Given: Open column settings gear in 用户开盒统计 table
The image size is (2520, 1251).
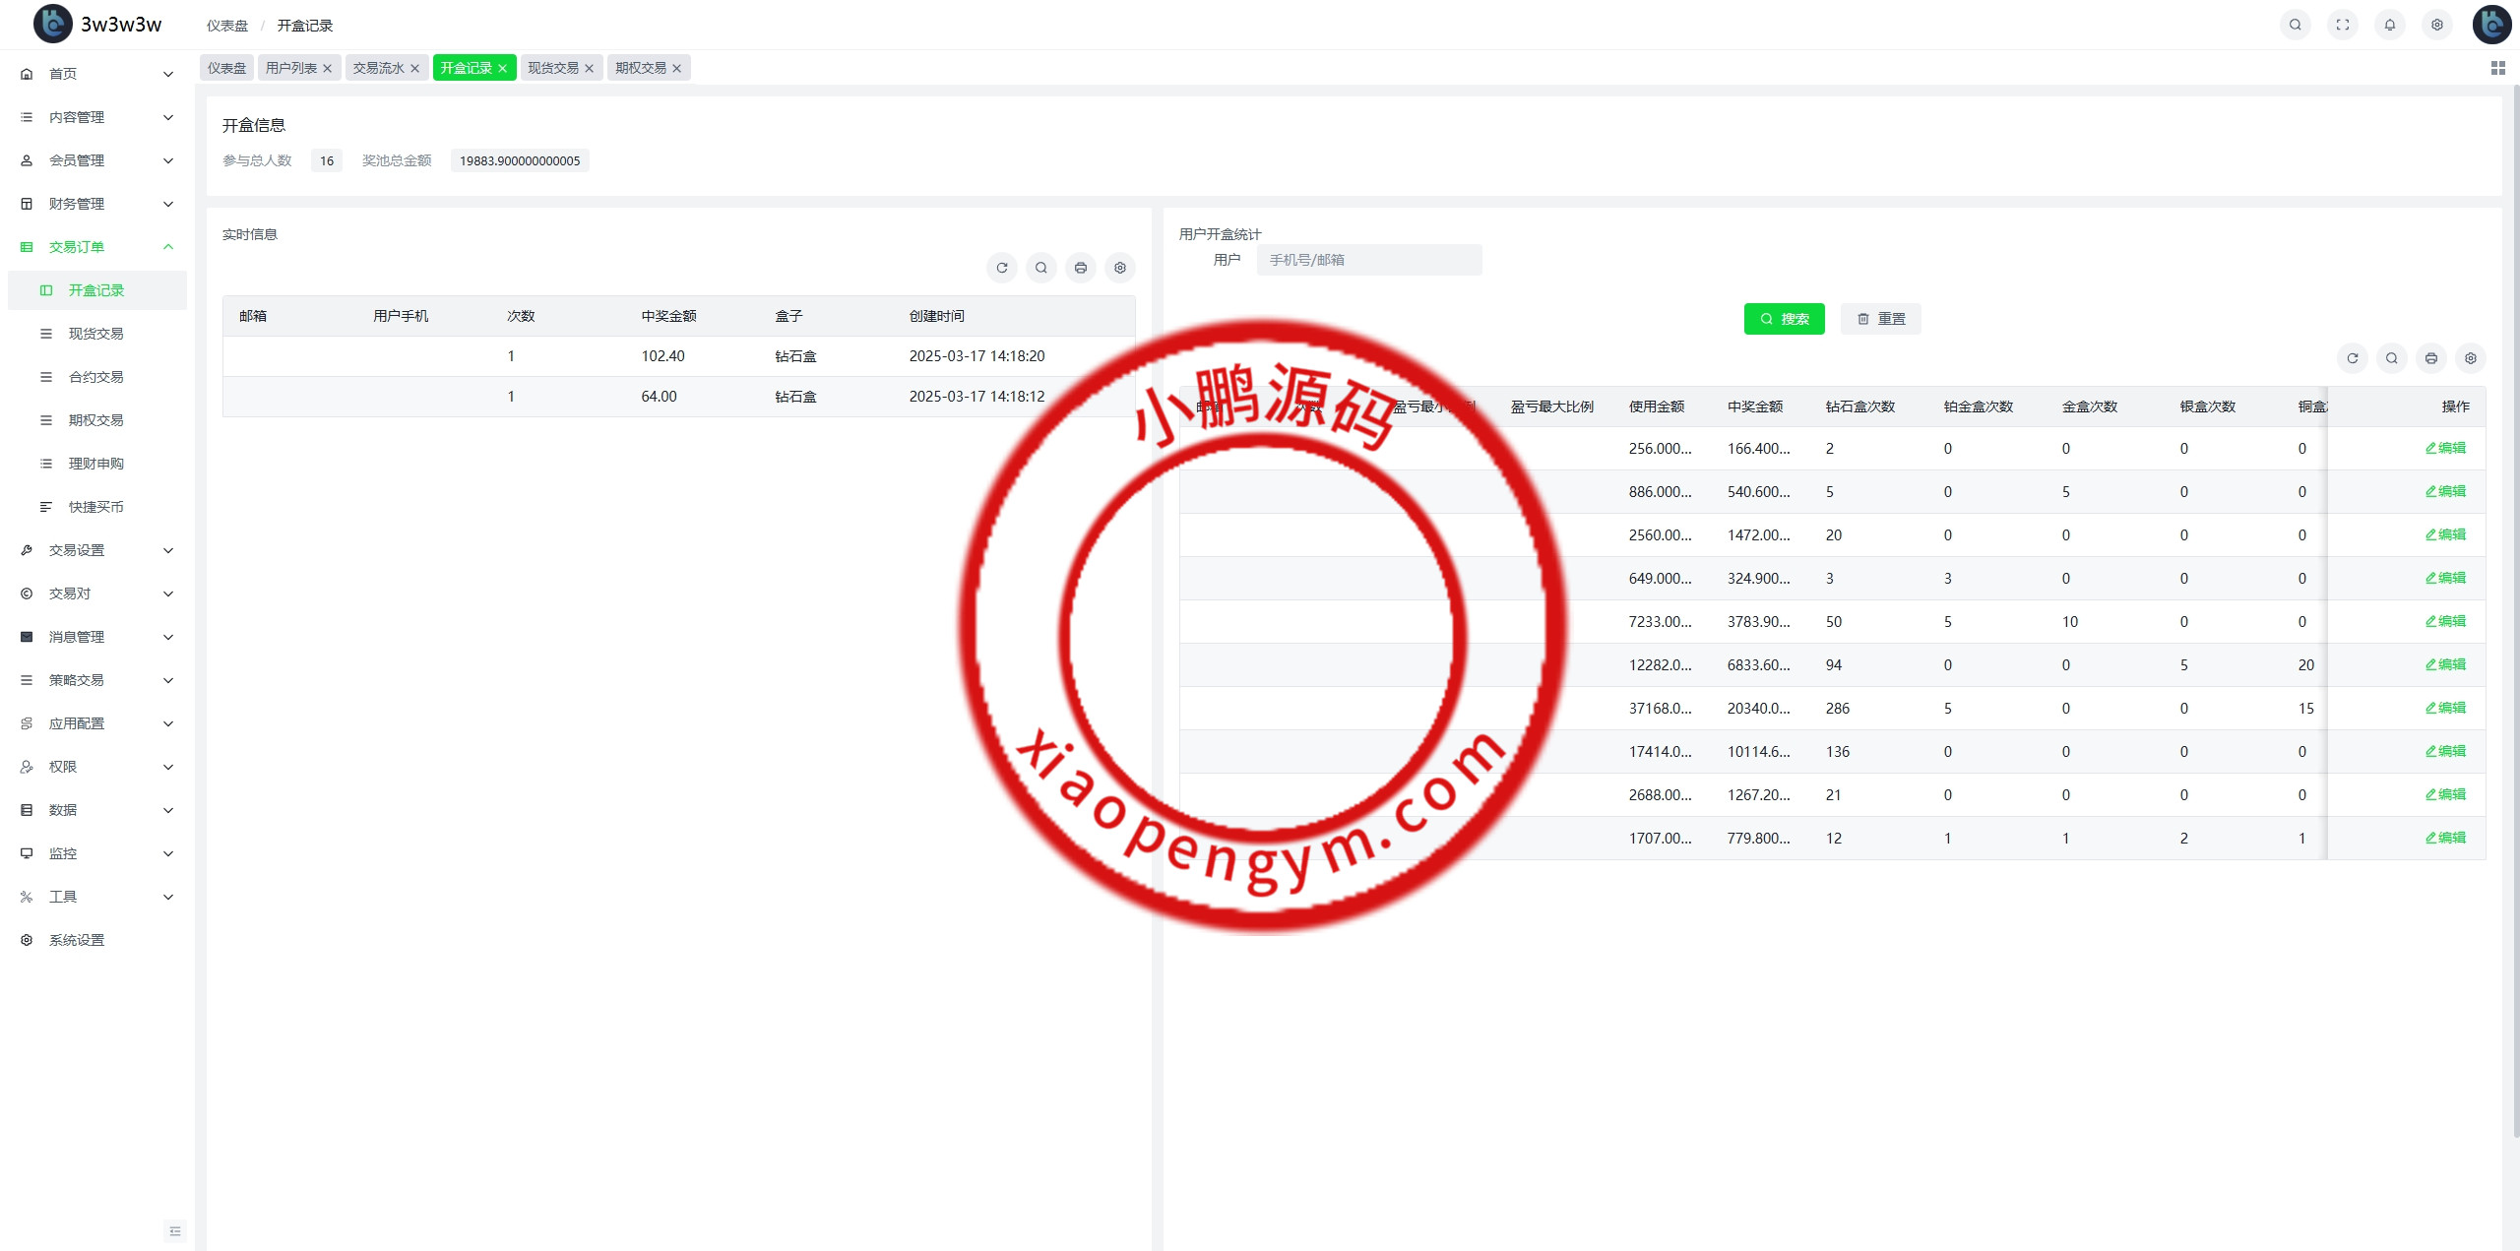Looking at the screenshot, I should pos(2470,358).
